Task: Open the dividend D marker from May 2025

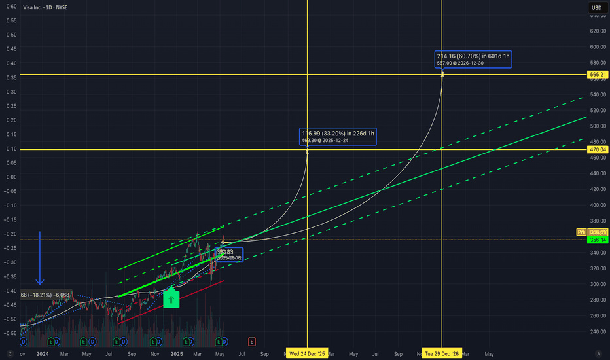Action: click(225, 342)
